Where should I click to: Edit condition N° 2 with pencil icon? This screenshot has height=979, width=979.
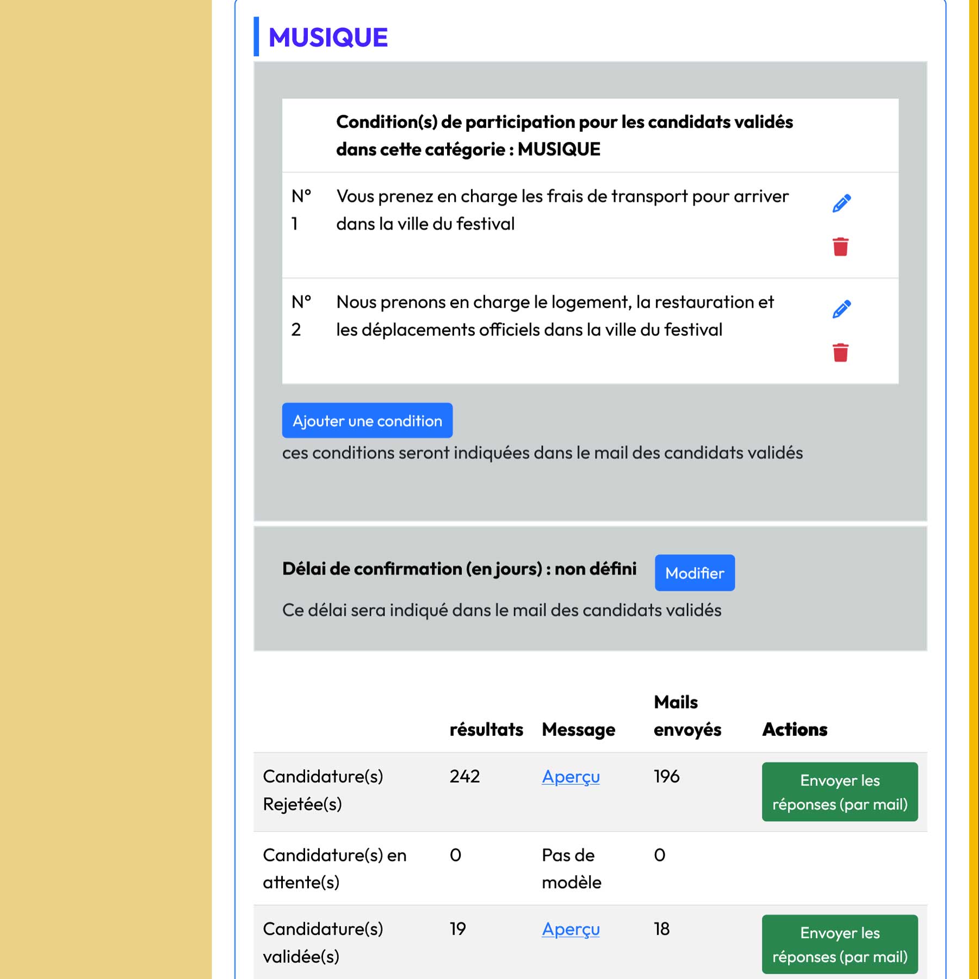click(x=841, y=309)
